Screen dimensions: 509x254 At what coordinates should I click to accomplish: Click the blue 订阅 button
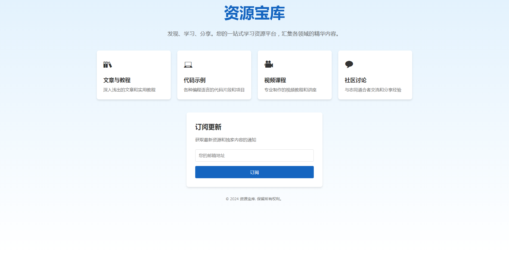pyautogui.click(x=254, y=172)
